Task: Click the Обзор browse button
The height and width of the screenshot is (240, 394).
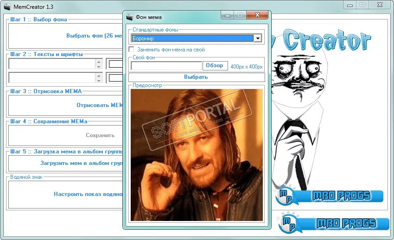Action: [215, 65]
